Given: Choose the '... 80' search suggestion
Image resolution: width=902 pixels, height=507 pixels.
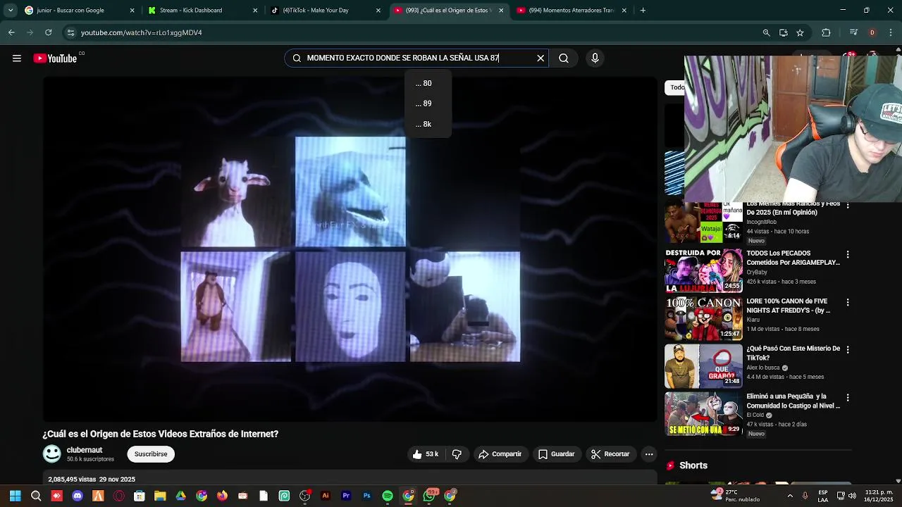Looking at the screenshot, I should click(428, 83).
